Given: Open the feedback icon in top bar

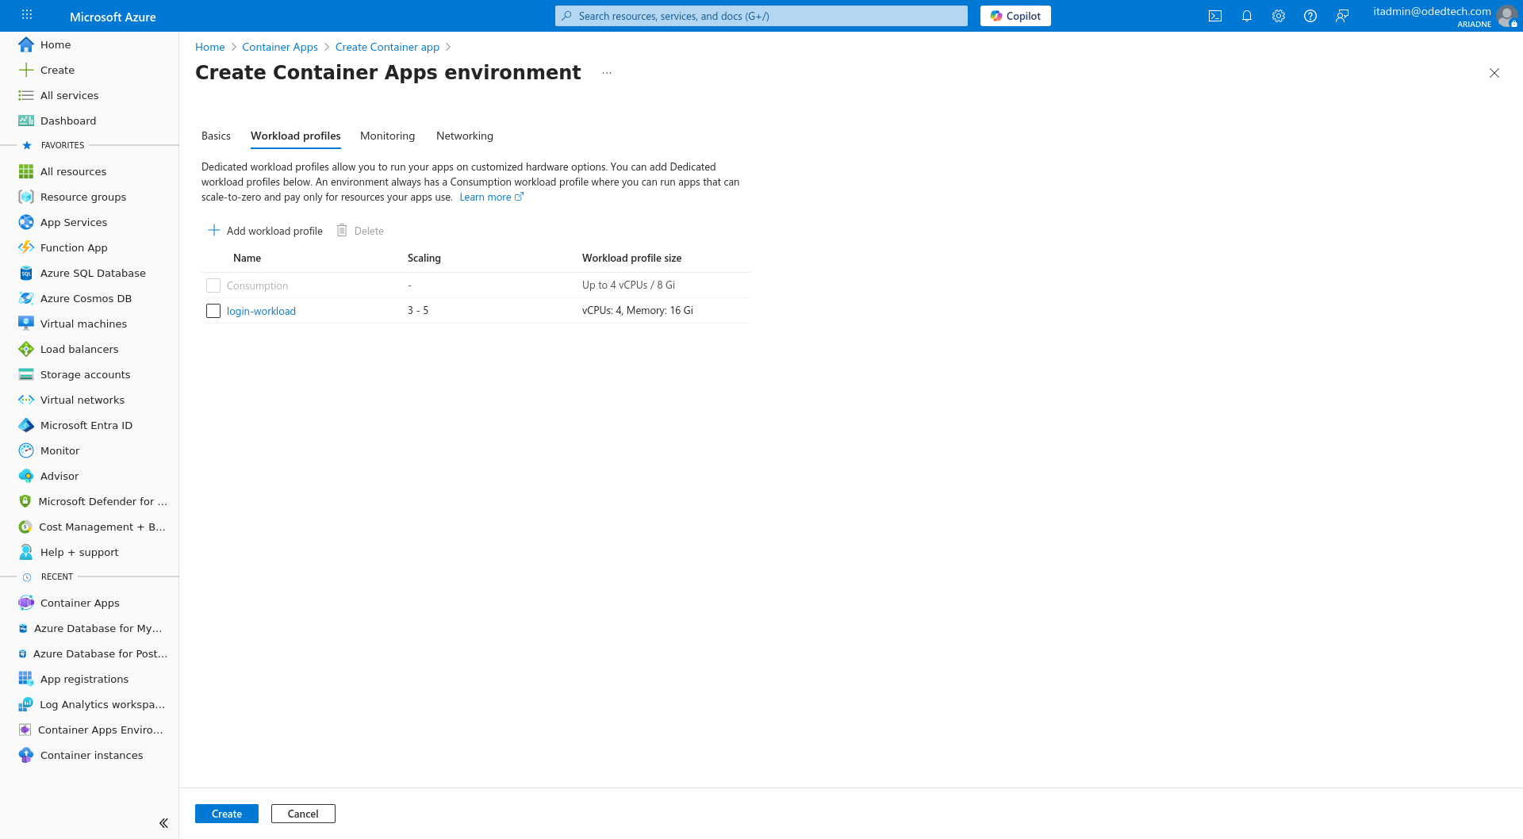Looking at the screenshot, I should [x=1342, y=16].
